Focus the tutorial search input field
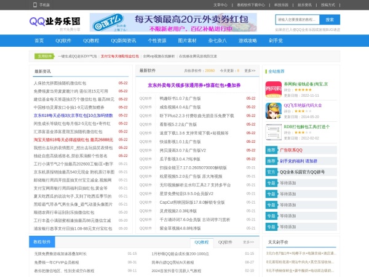Screen dimensions: 369x277 [298, 20]
